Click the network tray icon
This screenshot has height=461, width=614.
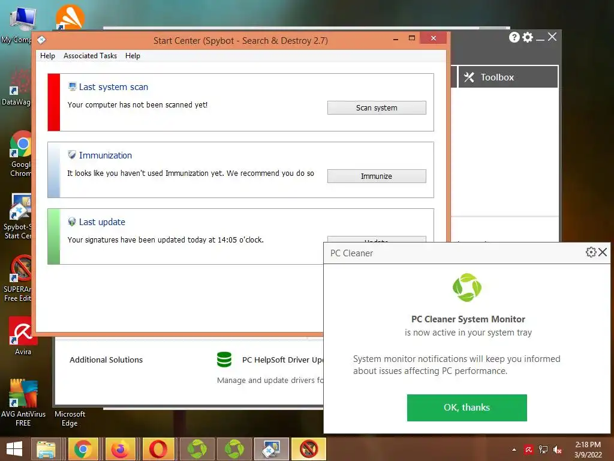[543, 450]
